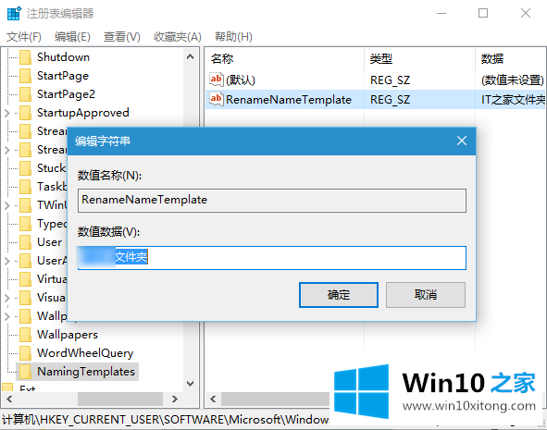The image size is (547, 430).
Task: Close the 编辑字符串 dialog
Action: point(462,141)
